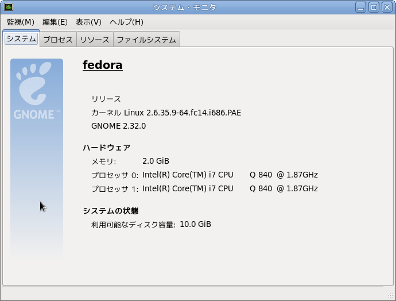Switch to the リソース tab

(95, 40)
